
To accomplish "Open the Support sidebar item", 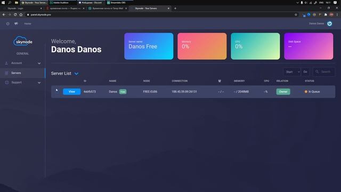I will coord(22,83).
